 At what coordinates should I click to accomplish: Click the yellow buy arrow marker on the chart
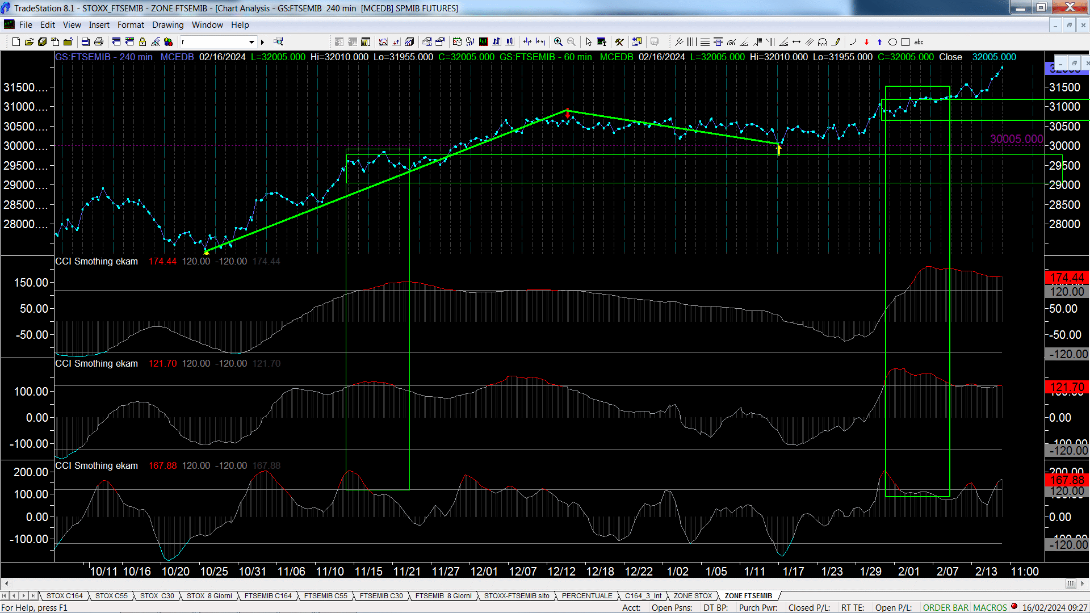coord(779,150)
